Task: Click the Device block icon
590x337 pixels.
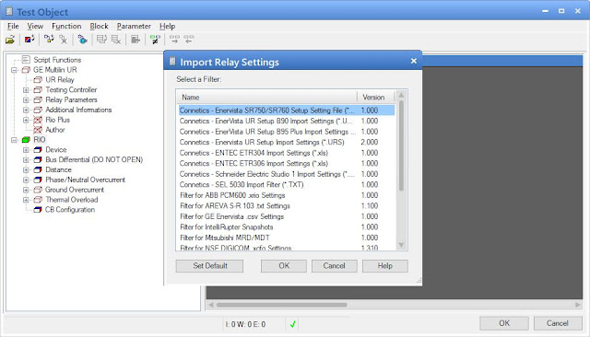Action: [38, 149]
